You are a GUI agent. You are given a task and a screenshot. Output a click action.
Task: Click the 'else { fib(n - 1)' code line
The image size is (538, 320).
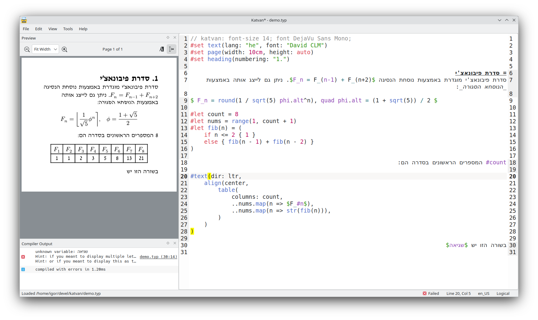tap(259, 142)
